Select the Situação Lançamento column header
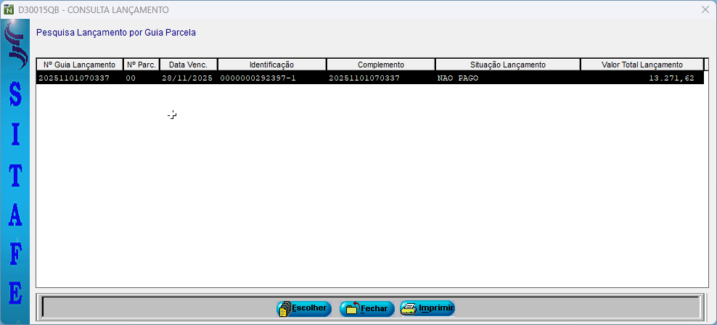The height and width of the screenshot is (325, 717). coord(507,65)
